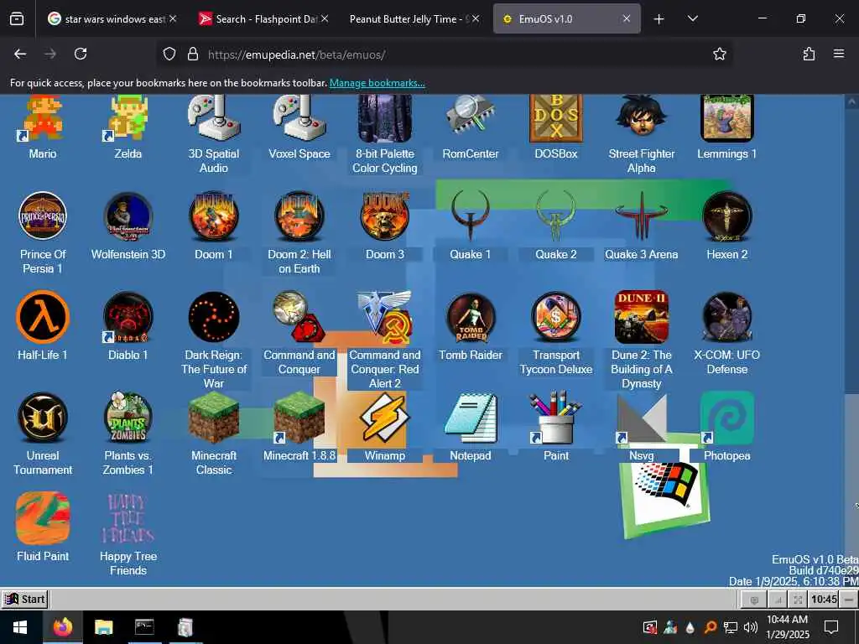This screenshot has width=859, height=644.
Task: Launch Happy Tree Friends icon
Action: coord(128,518)
